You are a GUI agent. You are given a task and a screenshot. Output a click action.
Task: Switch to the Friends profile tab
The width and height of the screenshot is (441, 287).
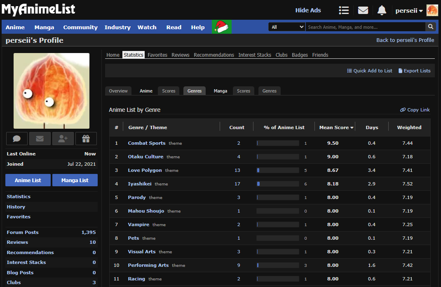[x=320, y=55]
